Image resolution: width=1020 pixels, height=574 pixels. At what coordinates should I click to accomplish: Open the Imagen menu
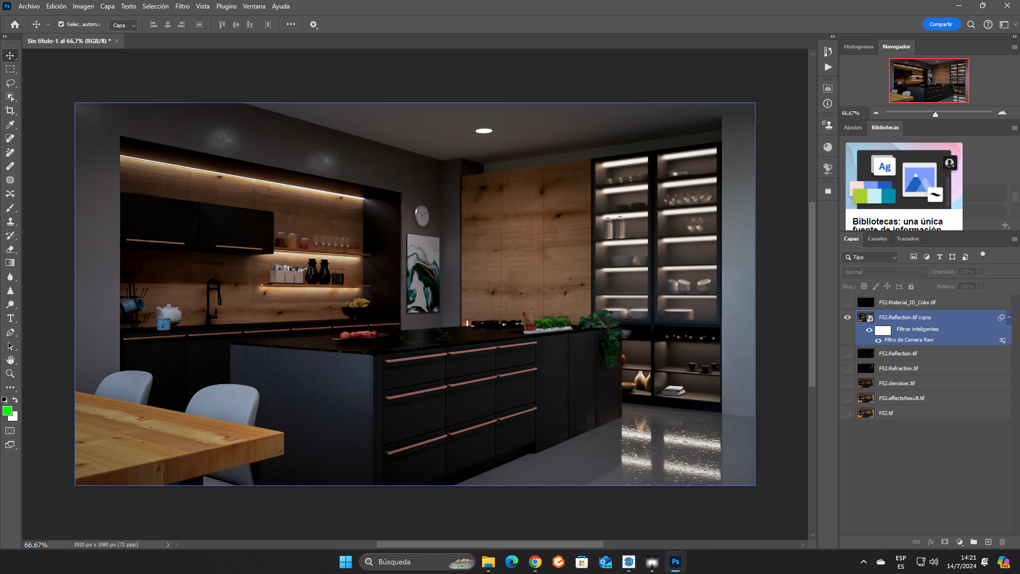click(x=83, y=6)
